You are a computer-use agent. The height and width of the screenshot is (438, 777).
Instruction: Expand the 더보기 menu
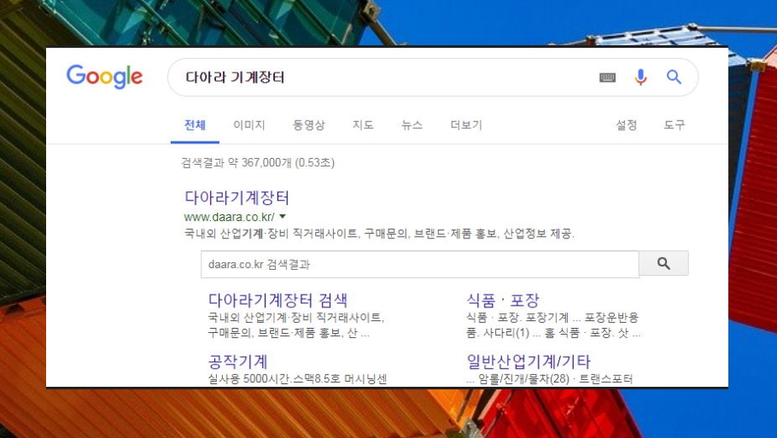click(466, 125)
